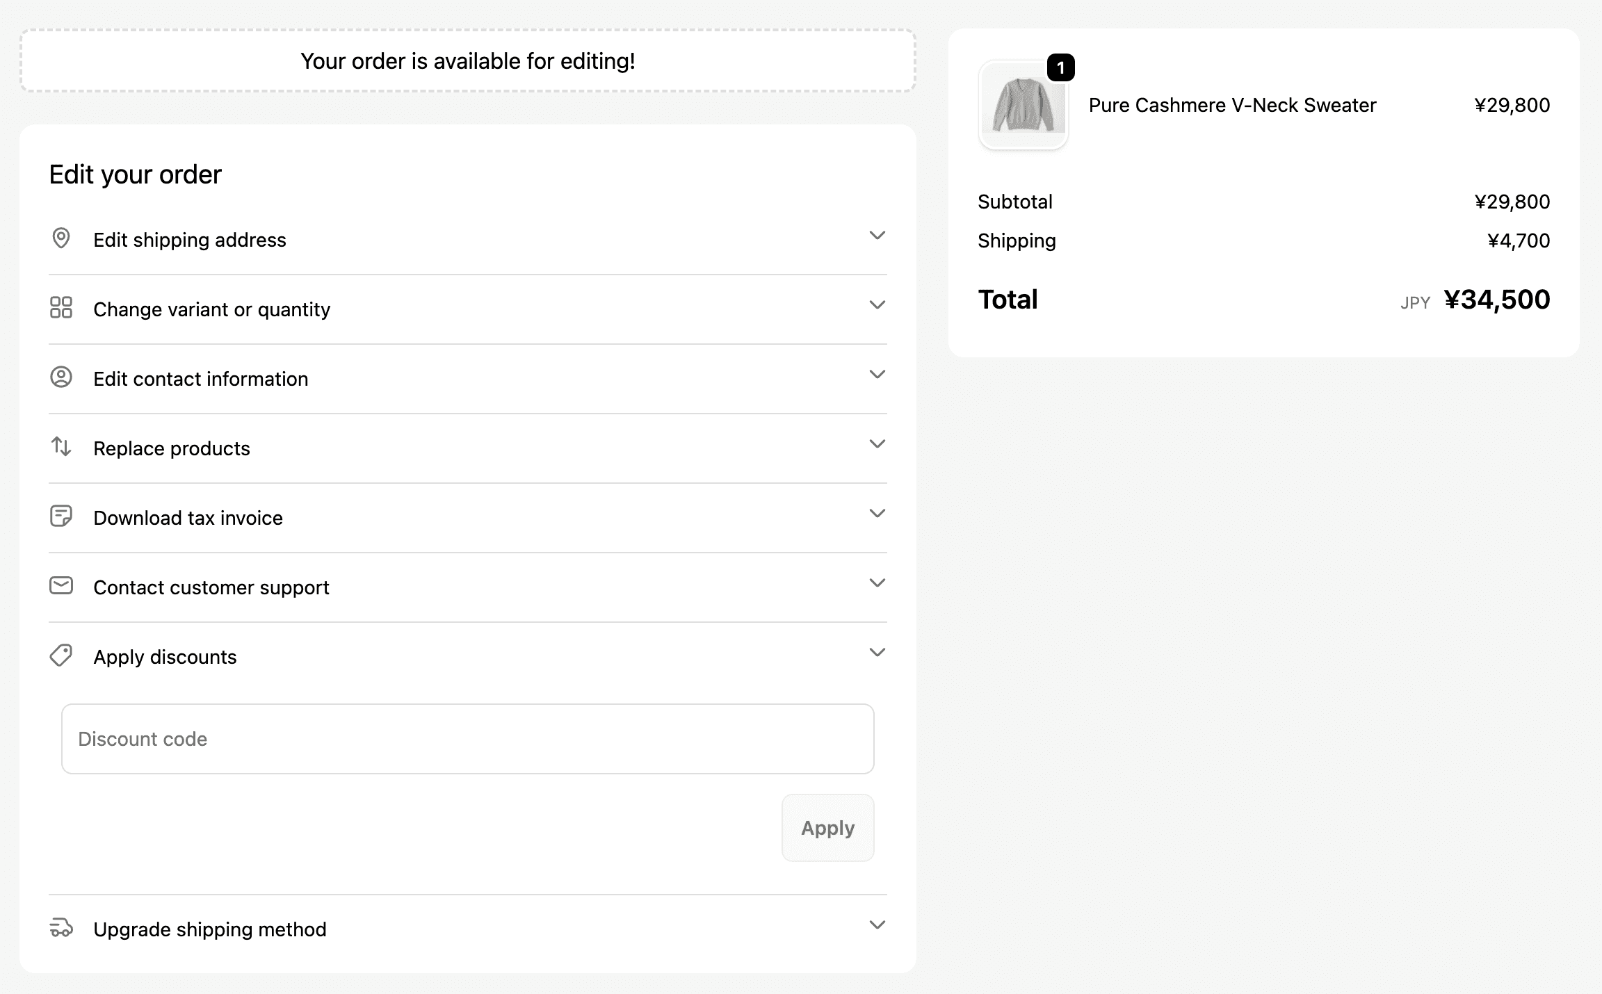The height and width of the screenshot is (994, 1602).
Task: Expand Edit contact information chevron
Action: (877, 375)
